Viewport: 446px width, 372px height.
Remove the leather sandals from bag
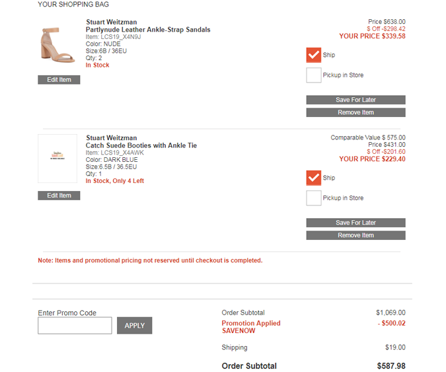(355, 112)
